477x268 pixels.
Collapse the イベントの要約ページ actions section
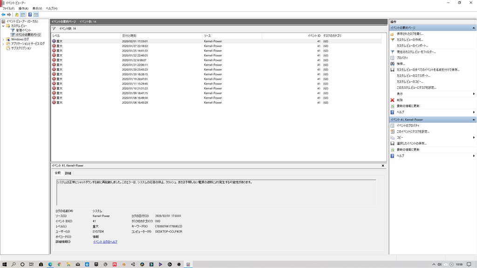[x=473, y=28]
